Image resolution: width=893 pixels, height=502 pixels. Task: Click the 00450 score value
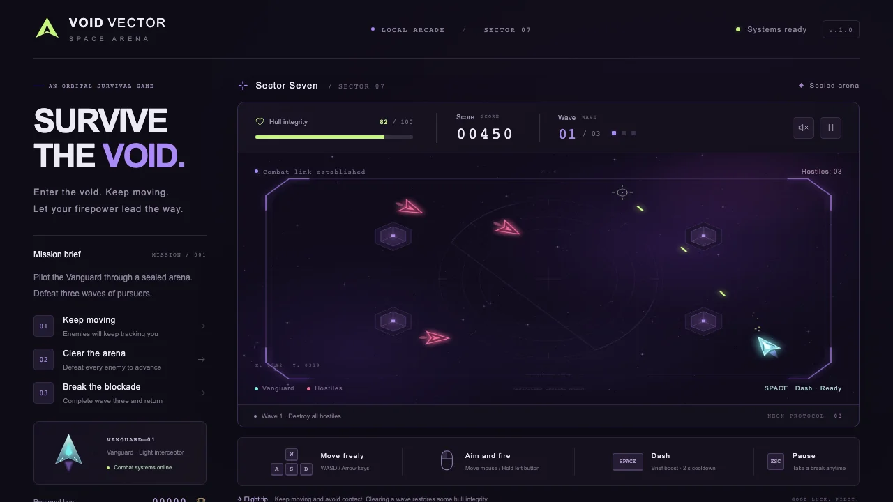485,134
